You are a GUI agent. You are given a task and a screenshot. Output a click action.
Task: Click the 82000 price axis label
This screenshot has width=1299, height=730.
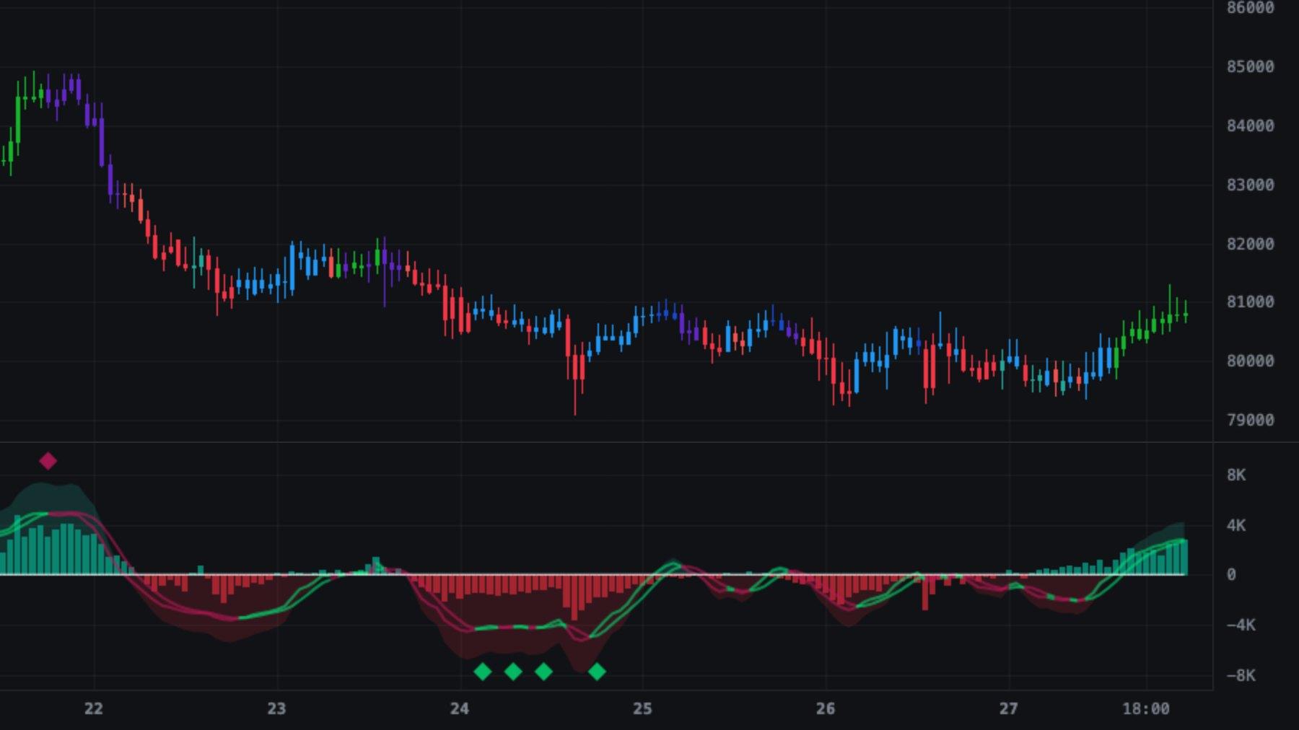click(x=1250, y=245)
